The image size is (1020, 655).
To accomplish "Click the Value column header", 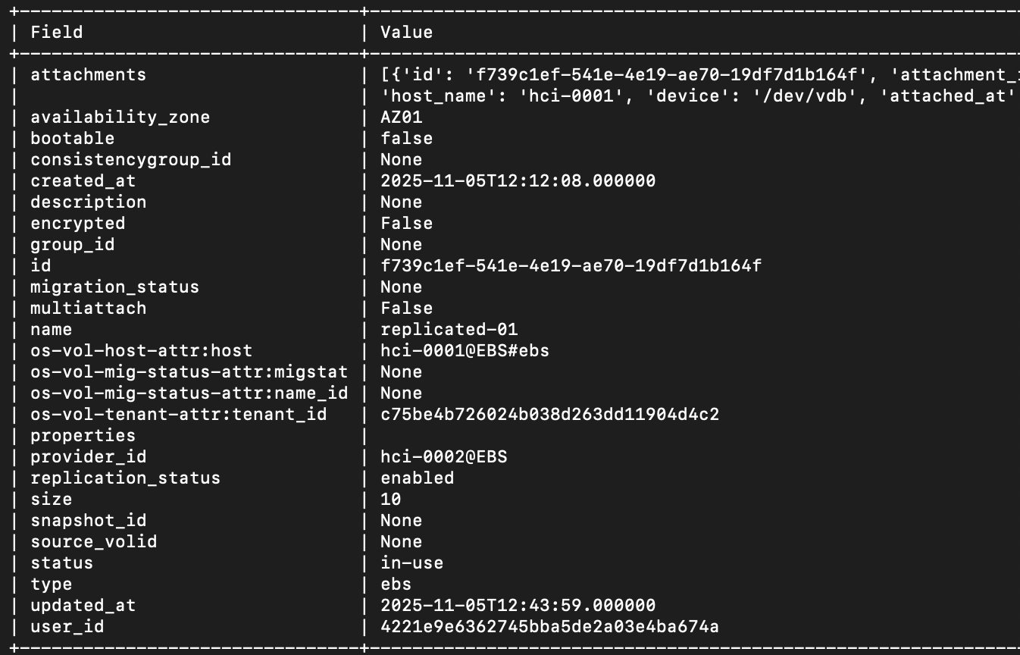I will [x=406, y=33].
